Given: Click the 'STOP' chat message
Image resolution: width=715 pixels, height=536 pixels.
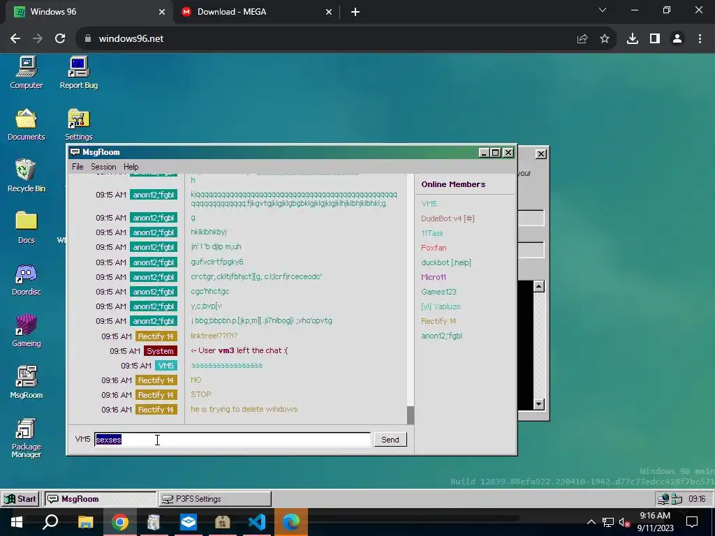Looking at the screenshot, I should 201,395.
